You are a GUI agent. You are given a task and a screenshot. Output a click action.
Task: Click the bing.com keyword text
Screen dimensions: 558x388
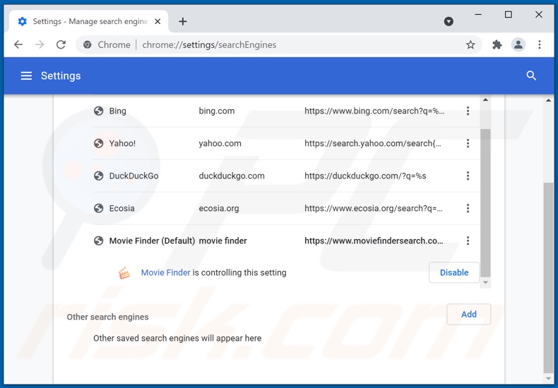(x=216, y=111)
